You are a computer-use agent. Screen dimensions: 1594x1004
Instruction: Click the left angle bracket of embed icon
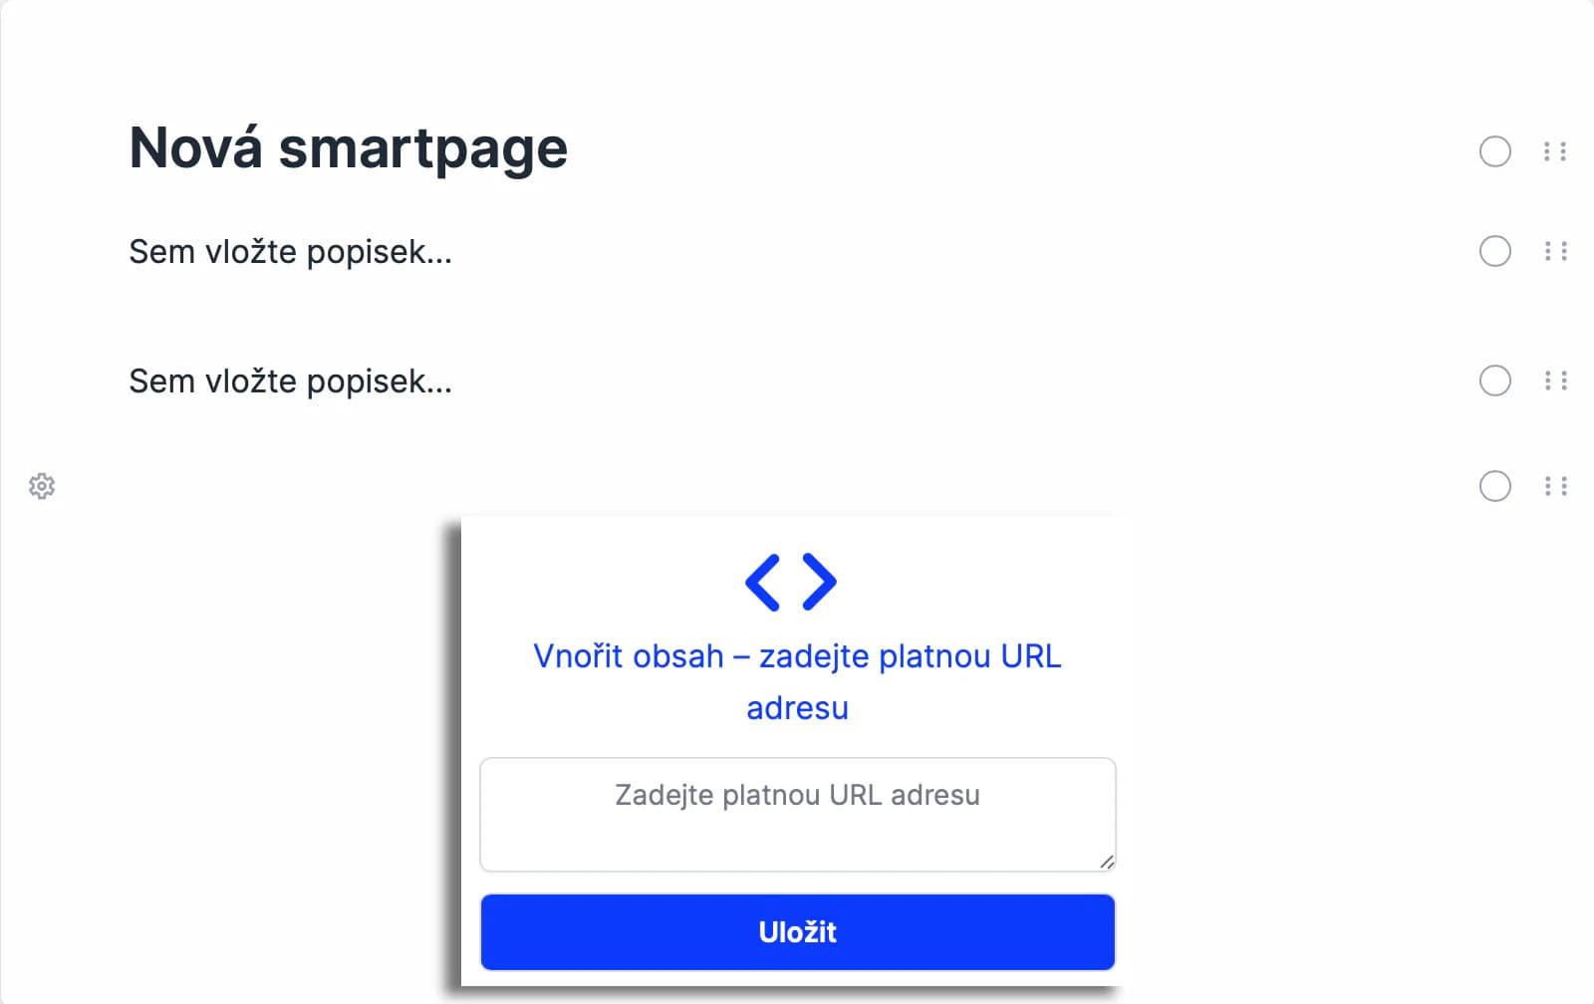pyautogui.click(x=763, y=582)
